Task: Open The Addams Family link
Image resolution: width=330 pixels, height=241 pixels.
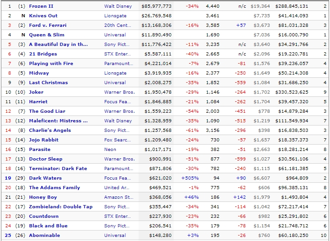Action: (x=55, y=188)
